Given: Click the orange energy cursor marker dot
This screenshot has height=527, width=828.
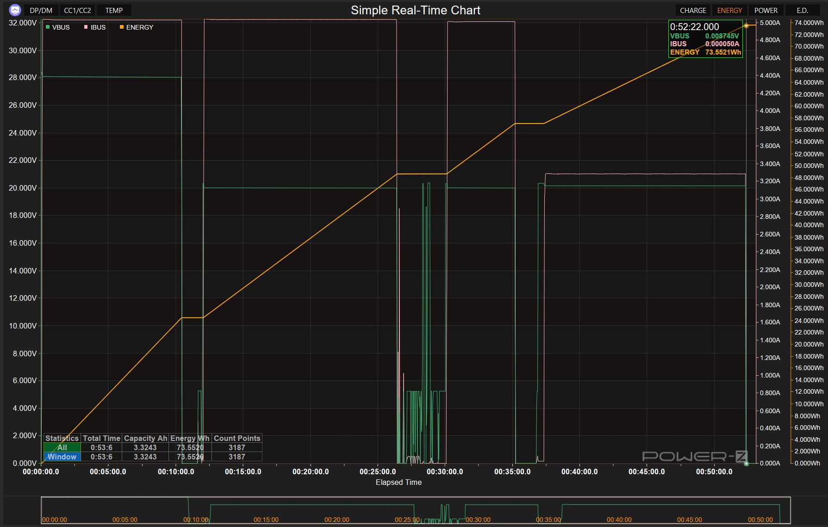Looking at the screenshot, I should (x=746, y=25).
